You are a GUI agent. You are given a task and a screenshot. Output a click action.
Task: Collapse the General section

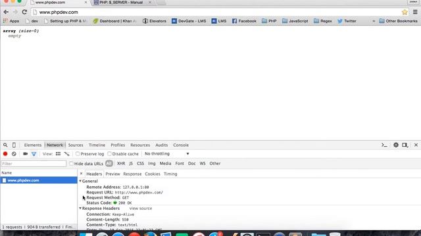[80, 181]
